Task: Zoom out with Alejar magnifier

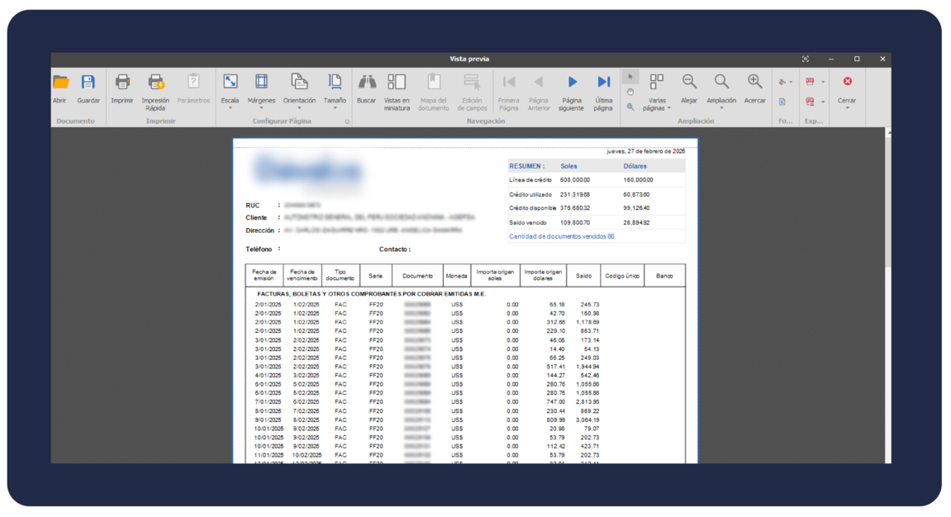Action: coord(689,83)
